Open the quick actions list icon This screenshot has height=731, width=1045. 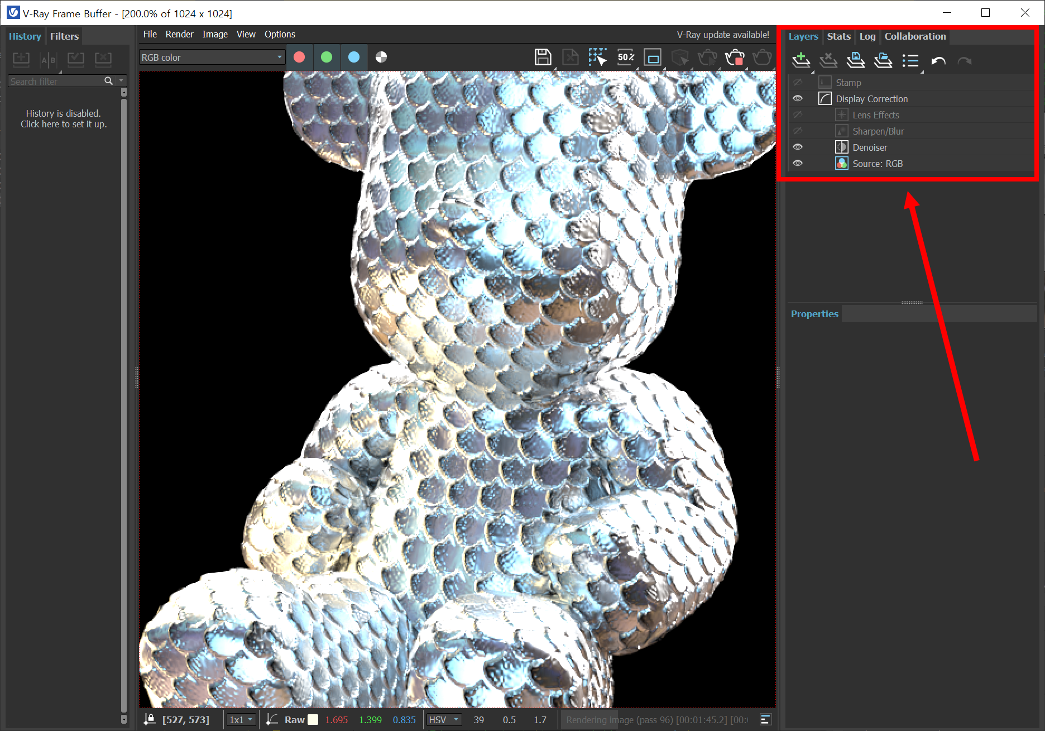910,60
